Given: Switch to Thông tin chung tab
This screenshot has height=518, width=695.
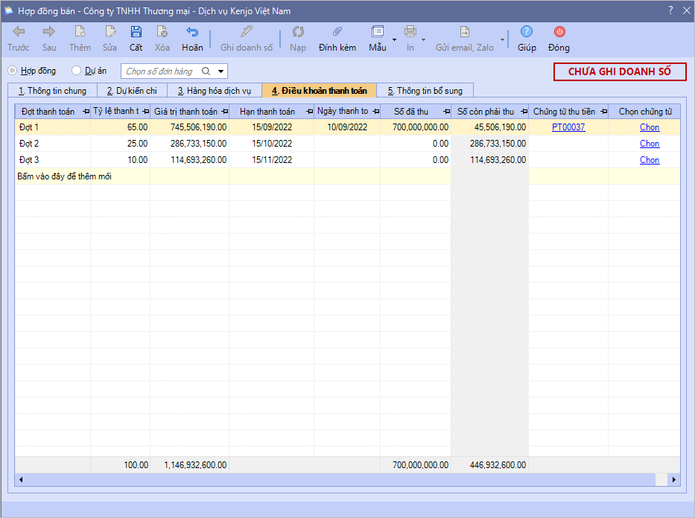Looking at the screenshot, I should (x=52, y=91).
